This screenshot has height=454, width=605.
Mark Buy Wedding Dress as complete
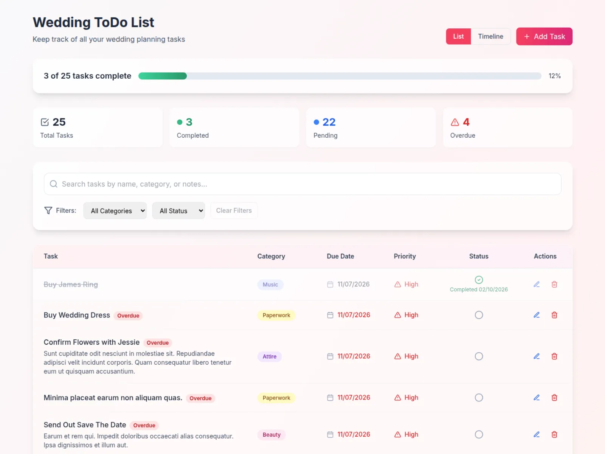(479, 315)
